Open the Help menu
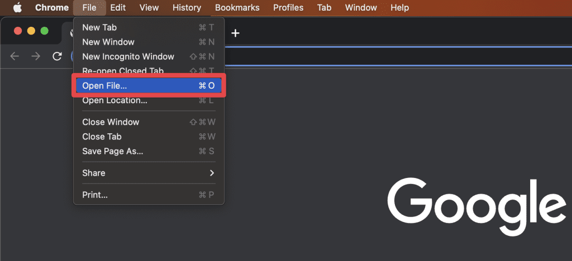The image size is (572, 261). coord(399,8)
